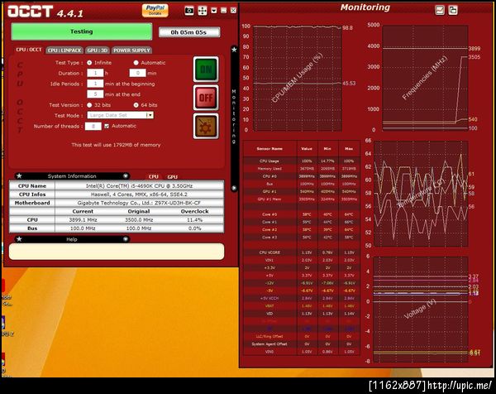Click the move-window cross-arrows icon

click(203, 11)
